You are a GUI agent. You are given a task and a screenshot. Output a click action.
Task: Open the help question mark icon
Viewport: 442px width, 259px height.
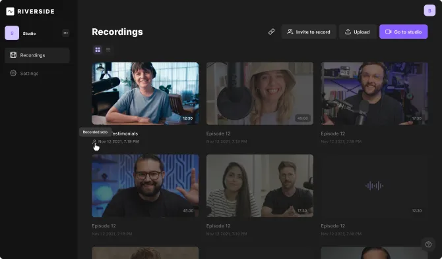(428, 245)
